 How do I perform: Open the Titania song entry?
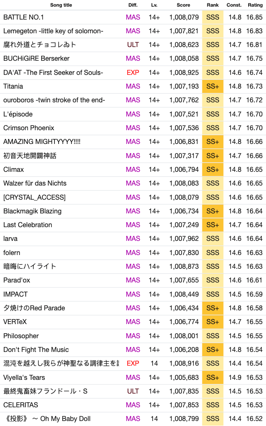click(133, 87)
